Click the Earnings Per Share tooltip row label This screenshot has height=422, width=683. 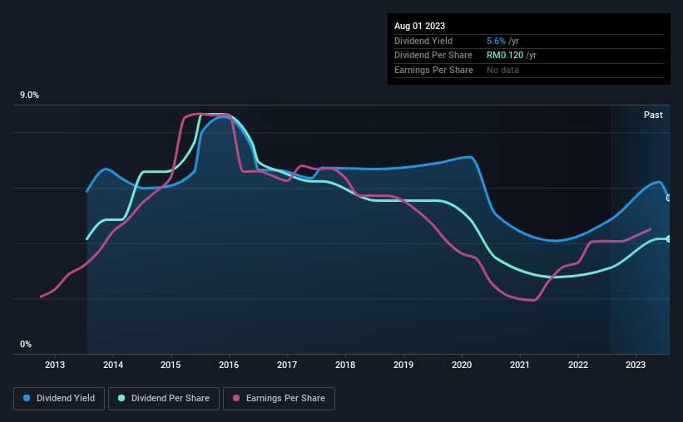tap(433, 70)
